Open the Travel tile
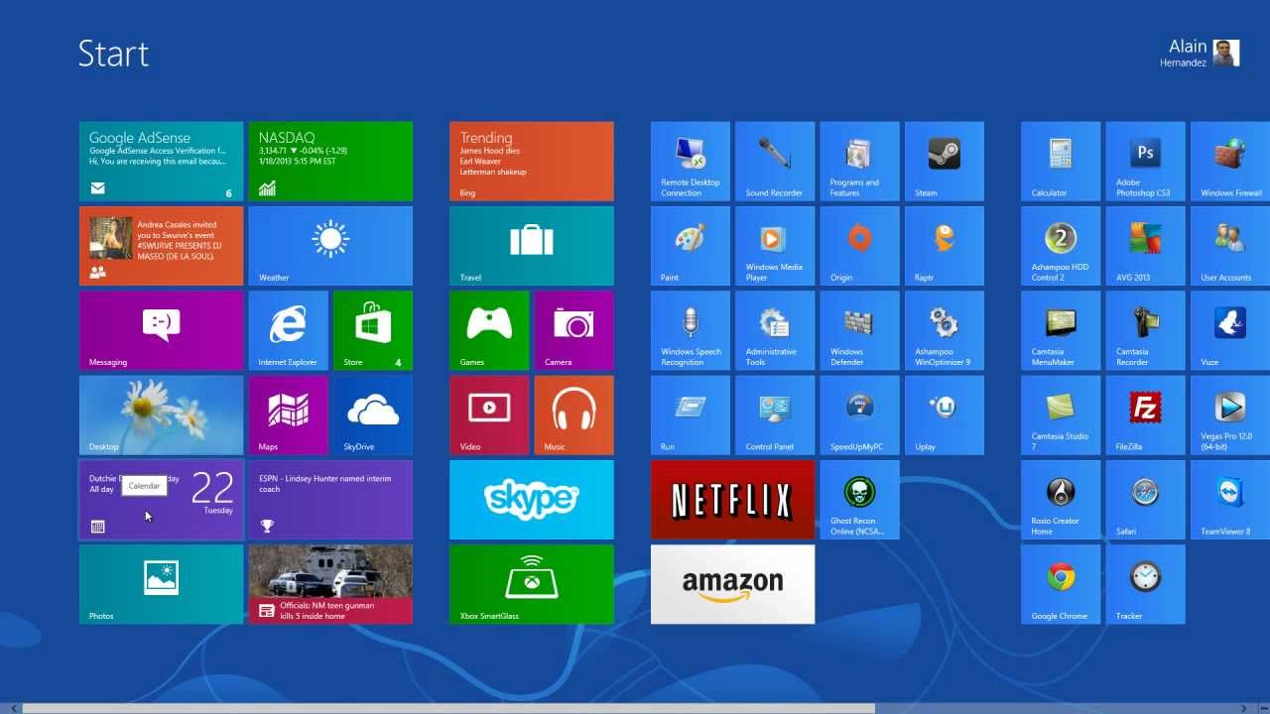 tap(532, 246)
